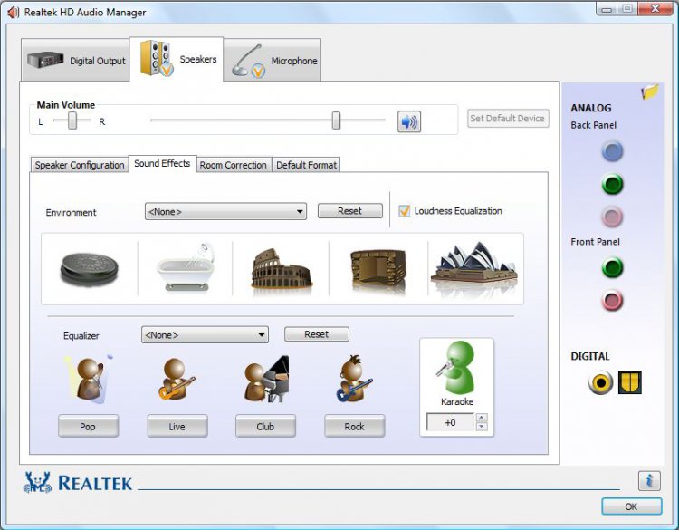
Task: Mute speakers using the main volume icon
Action: [409, 121]
